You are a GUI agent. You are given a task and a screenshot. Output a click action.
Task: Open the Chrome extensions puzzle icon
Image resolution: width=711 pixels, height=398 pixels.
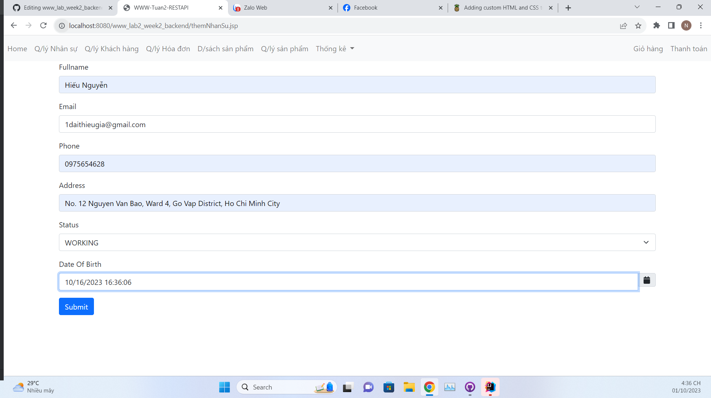point(656,25)
